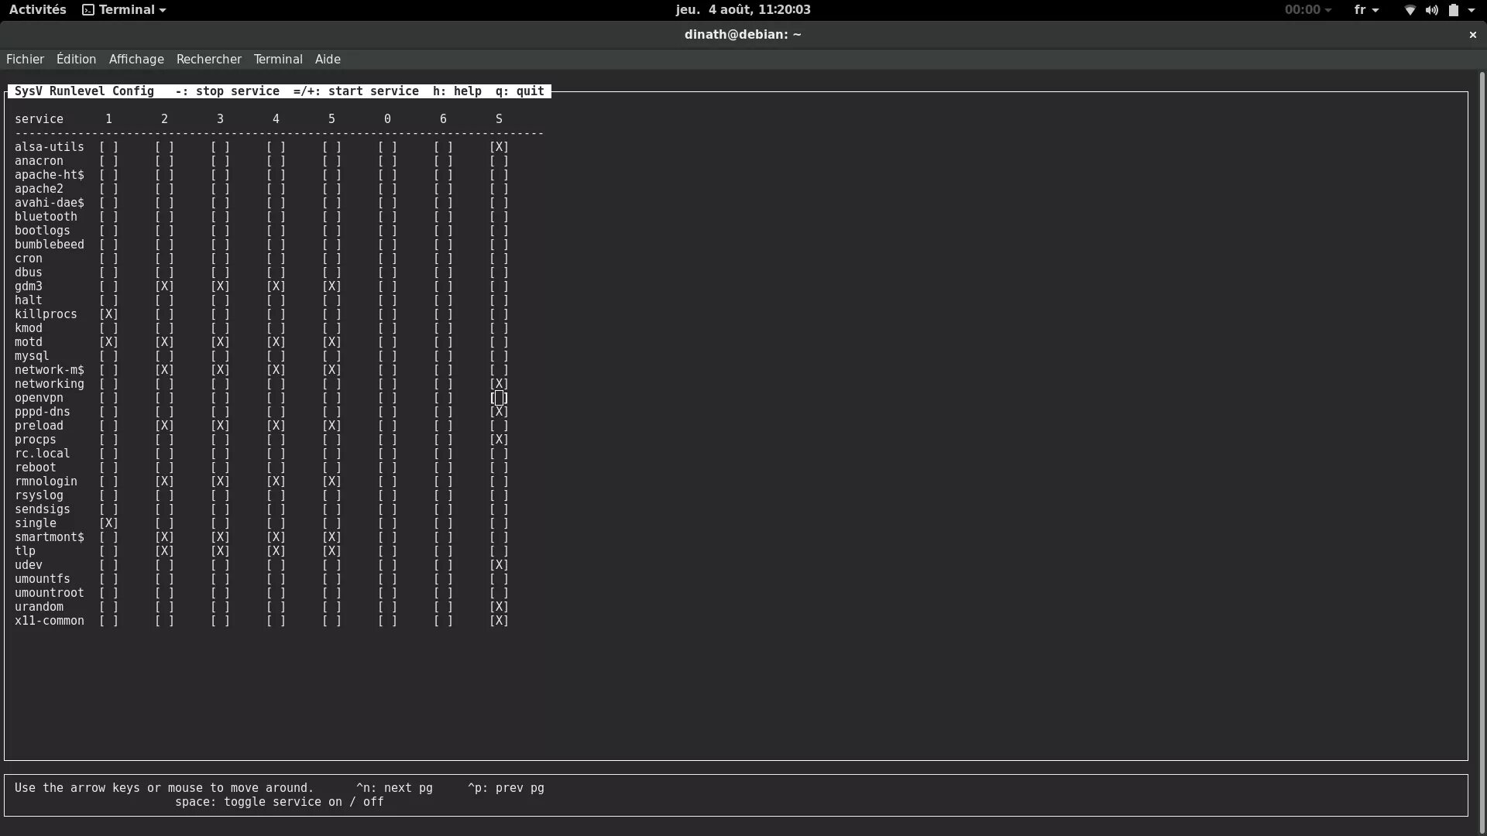Disable tlp at runlevel 4
This screenshot has height=836, width=1487.
point(275,551)
